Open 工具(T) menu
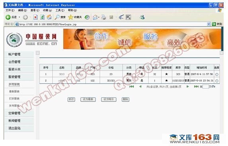Image resolution: width=228 pixels, height=146 pixels. [x=60, y=10]
